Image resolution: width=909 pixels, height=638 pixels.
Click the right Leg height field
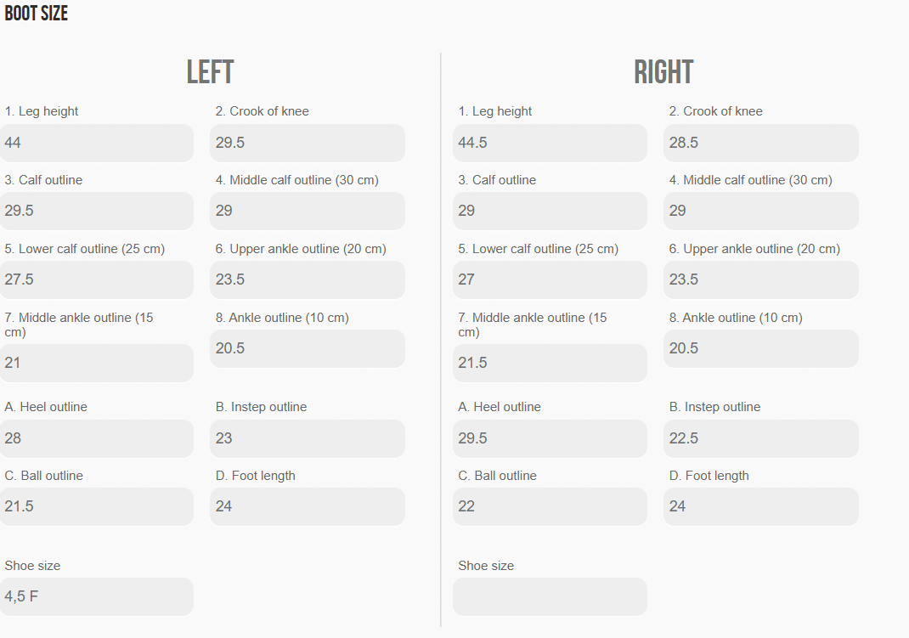tap(550, 143)
